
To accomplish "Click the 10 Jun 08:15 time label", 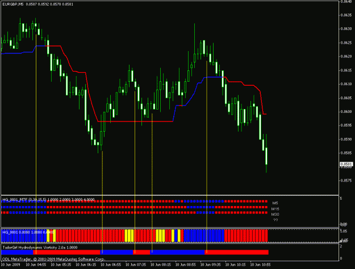I will click(x=161, y=264).
